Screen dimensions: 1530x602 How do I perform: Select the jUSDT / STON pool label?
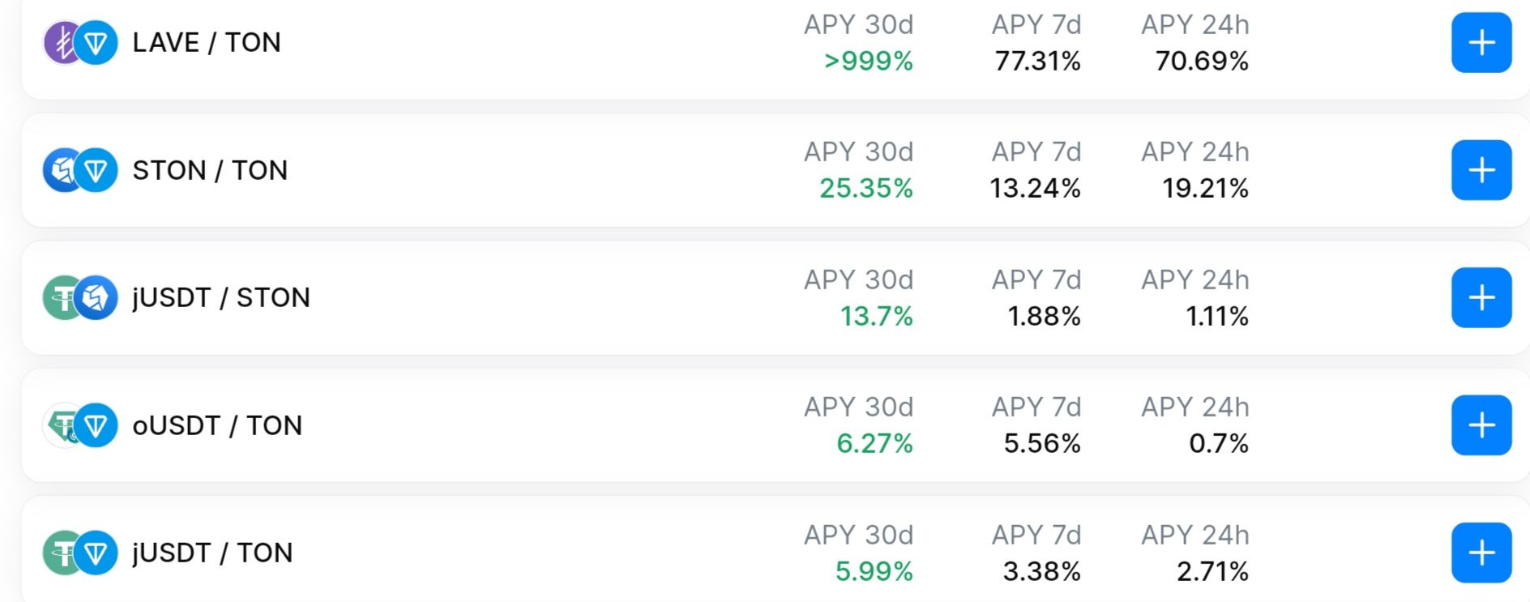[221, 297]
